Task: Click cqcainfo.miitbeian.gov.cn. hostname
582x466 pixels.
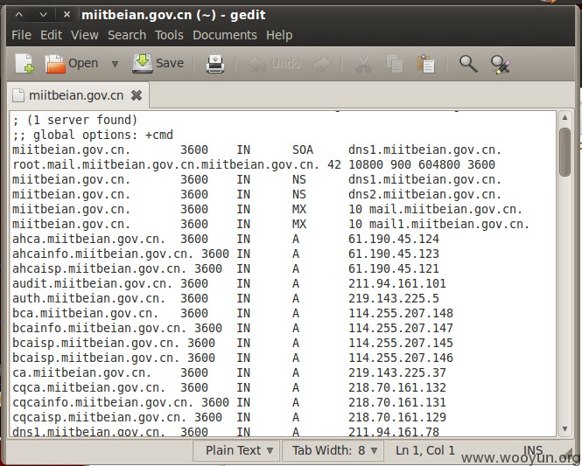Action: [102, 402]
